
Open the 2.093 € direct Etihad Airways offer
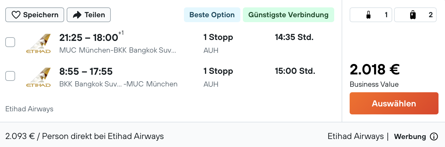point(85,136)
